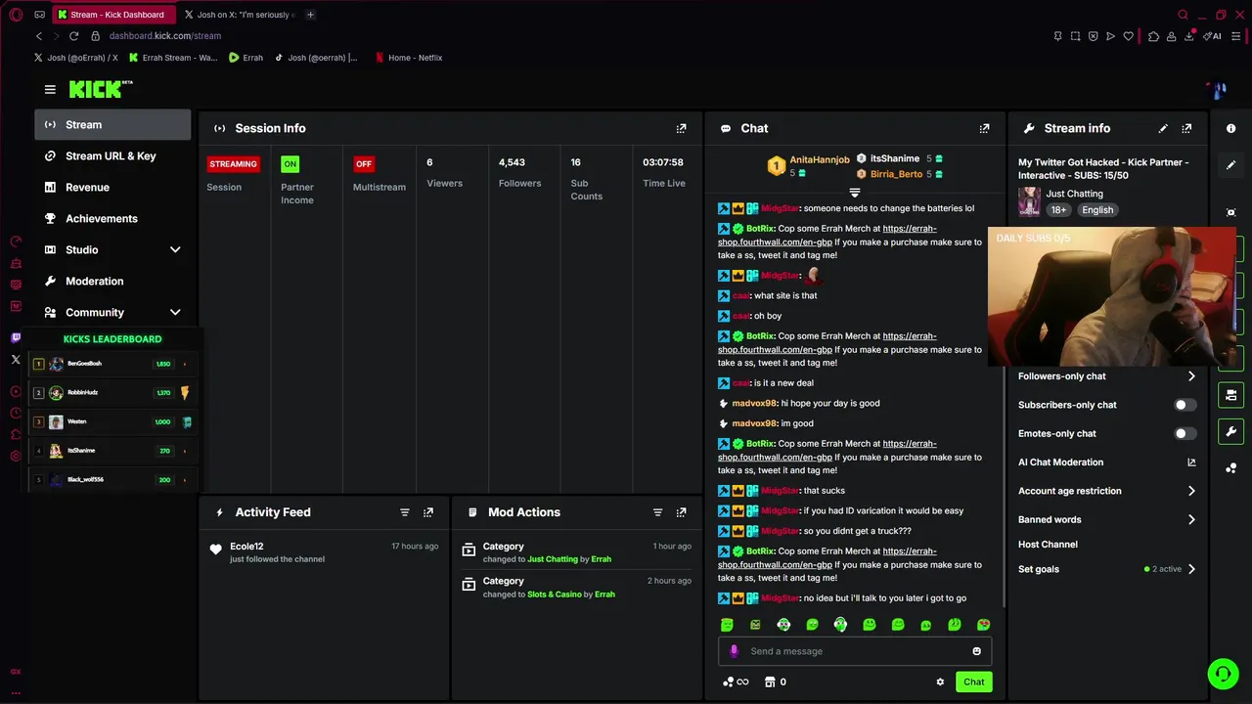Image resolution: width=1252 pixels, height=704 pixels.
Task: Open Achievements in sidebar
Action: pos(113,219)
